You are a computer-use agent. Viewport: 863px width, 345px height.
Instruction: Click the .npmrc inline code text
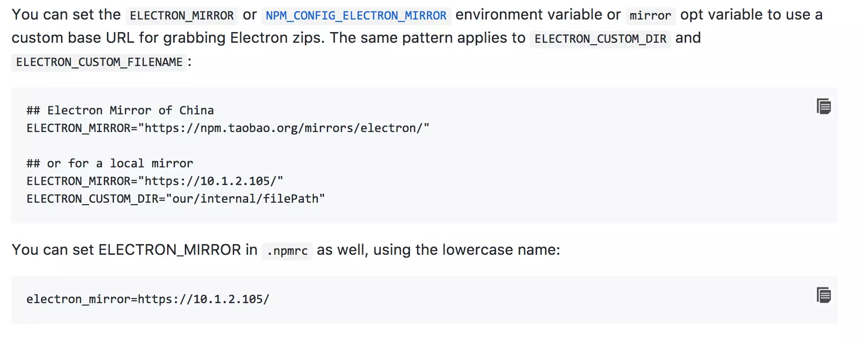tap(287, 251)
